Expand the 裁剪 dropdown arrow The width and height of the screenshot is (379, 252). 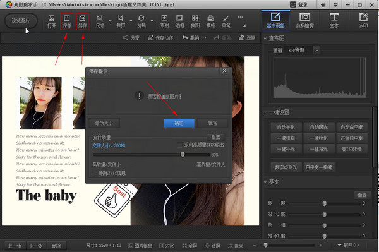coord(131,21)
